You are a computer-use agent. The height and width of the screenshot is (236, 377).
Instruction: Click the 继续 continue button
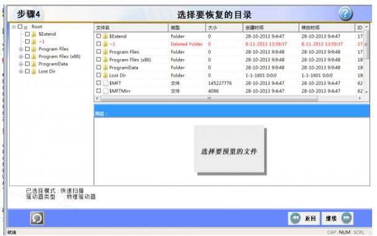coord(338,218)
